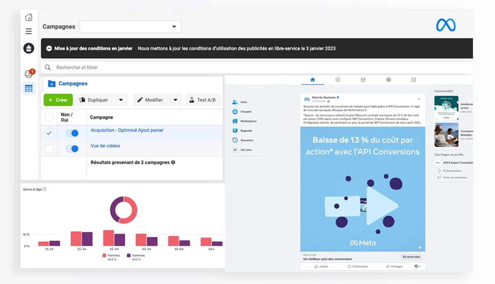Viewport: 495px width, 284px height.
Task: Show info for Genre et âge chart
Action: (44, 189)
